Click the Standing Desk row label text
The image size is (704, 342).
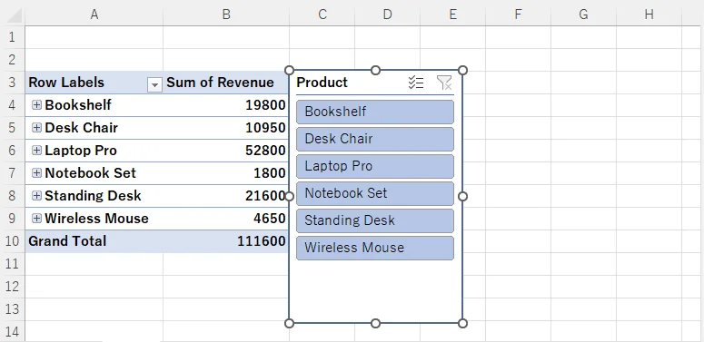tap(93, 196)
